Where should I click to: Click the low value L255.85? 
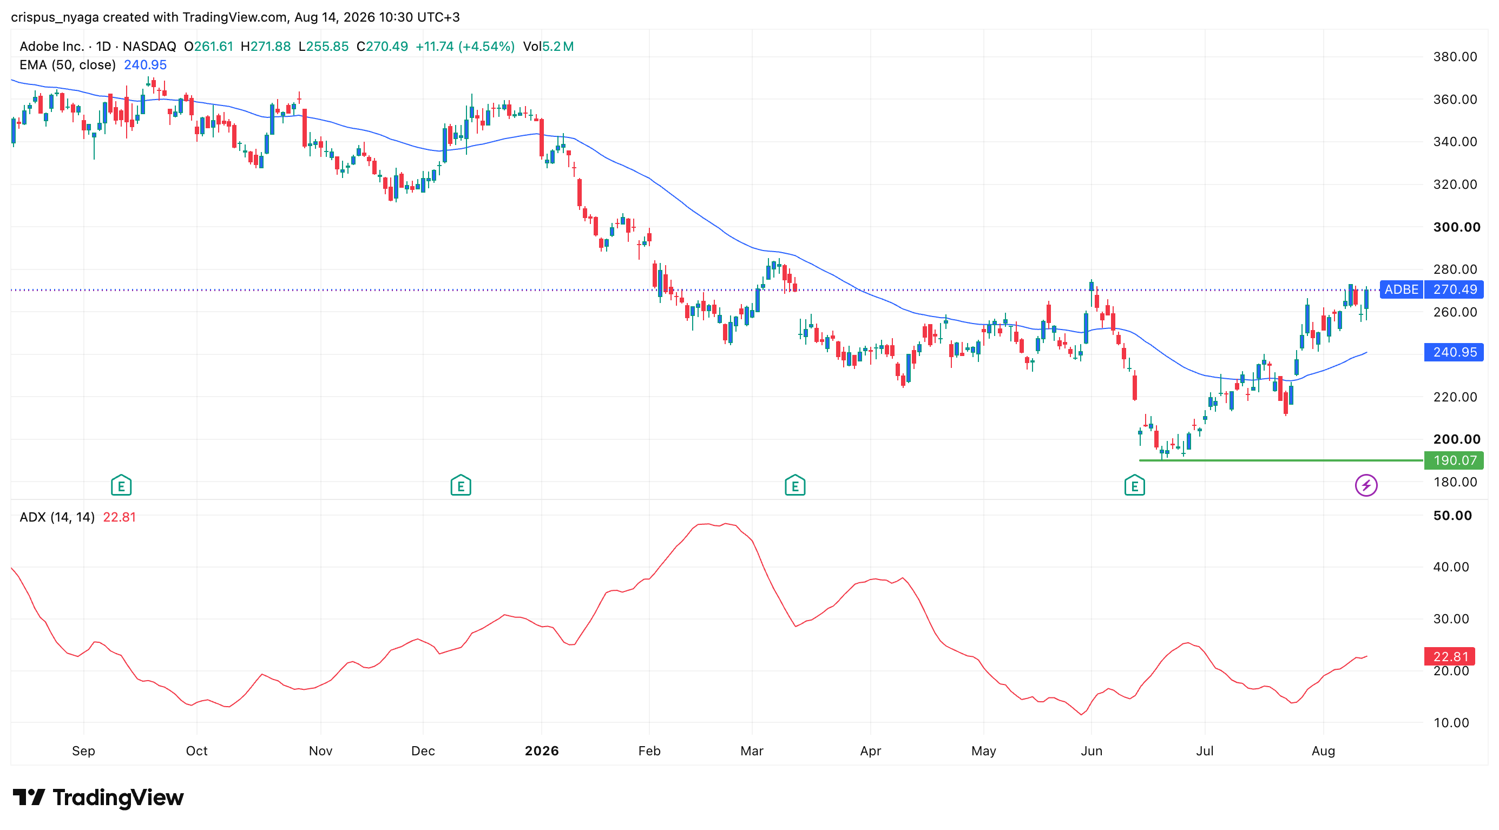324,47
